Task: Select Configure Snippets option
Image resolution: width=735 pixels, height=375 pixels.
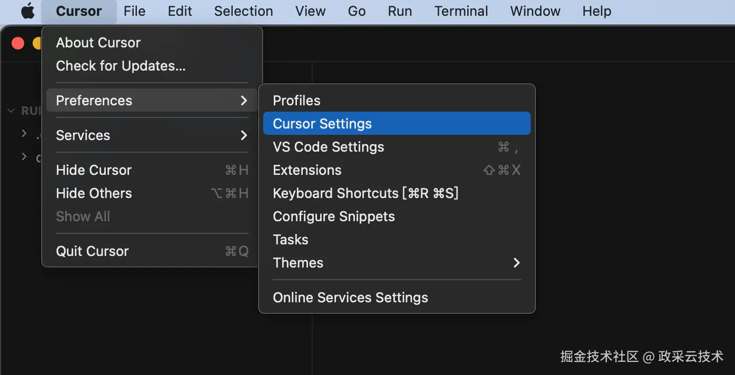Action: pyautogui.click(x=334, y=216)
